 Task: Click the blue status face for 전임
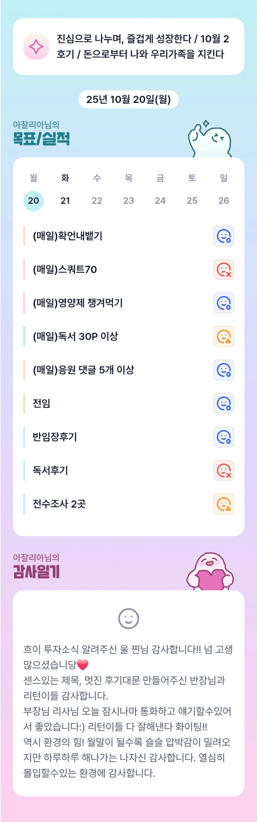(x=224, y=403)
